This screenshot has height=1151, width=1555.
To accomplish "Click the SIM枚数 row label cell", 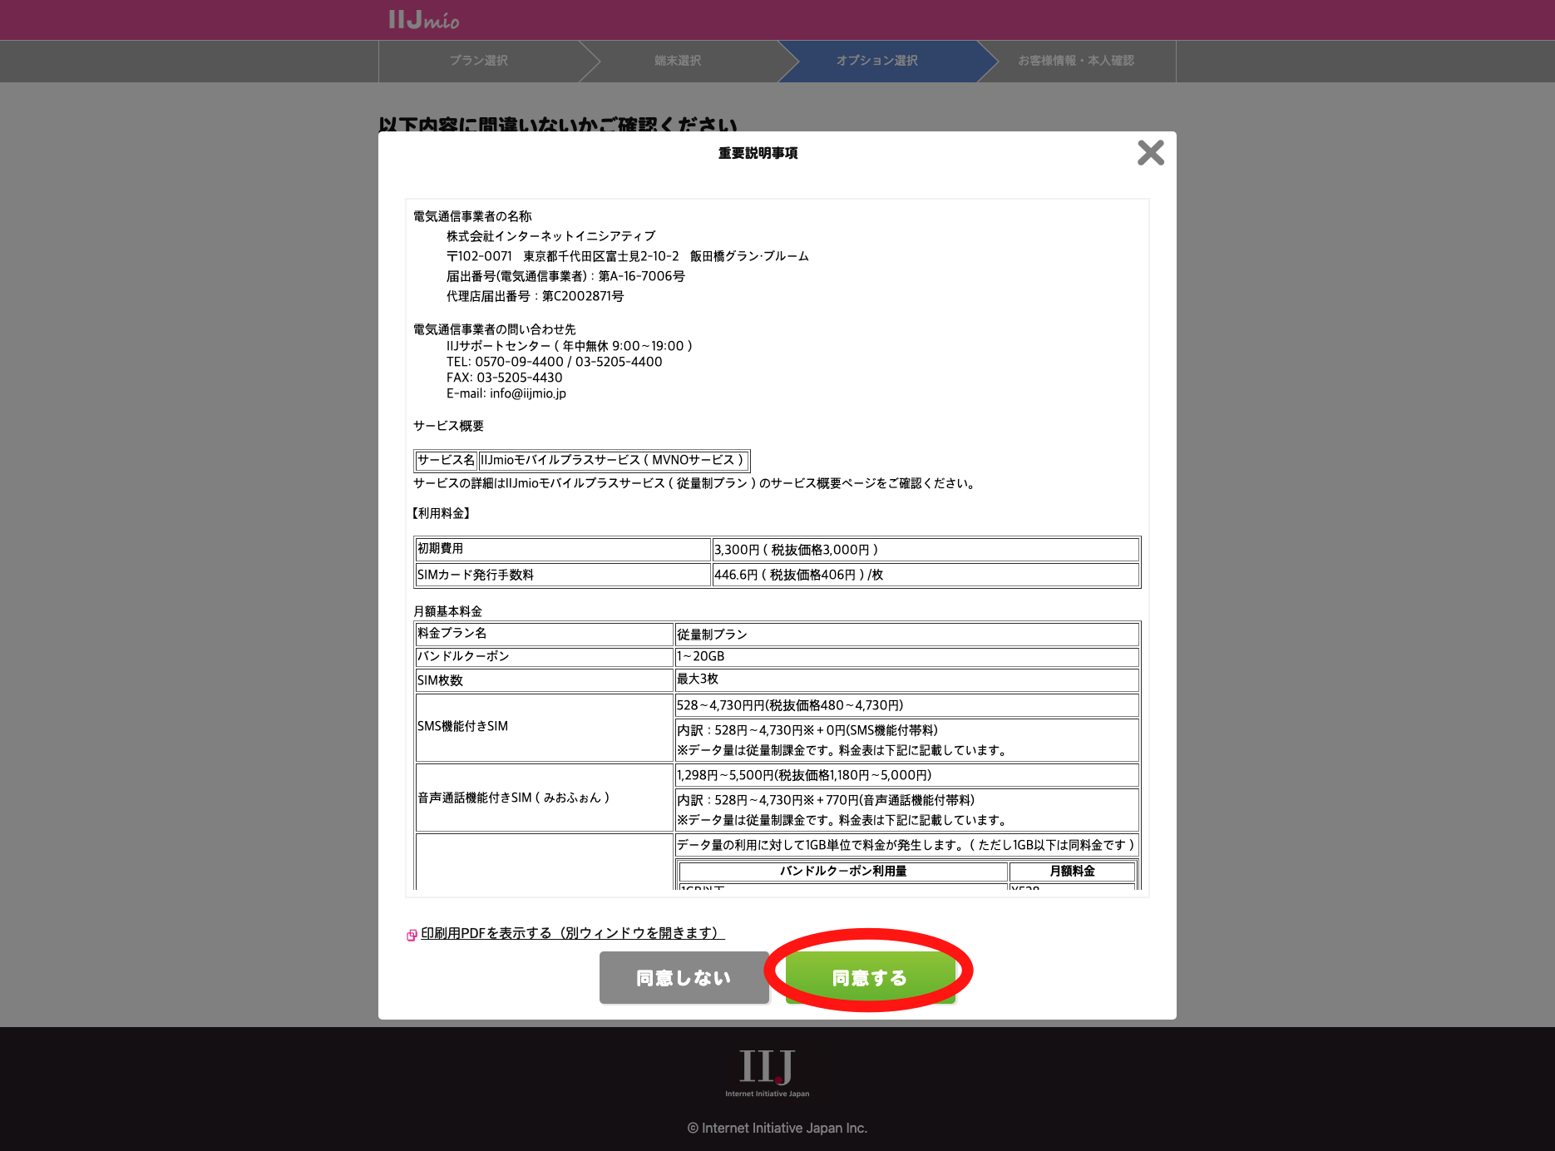I will coord(544,680).
